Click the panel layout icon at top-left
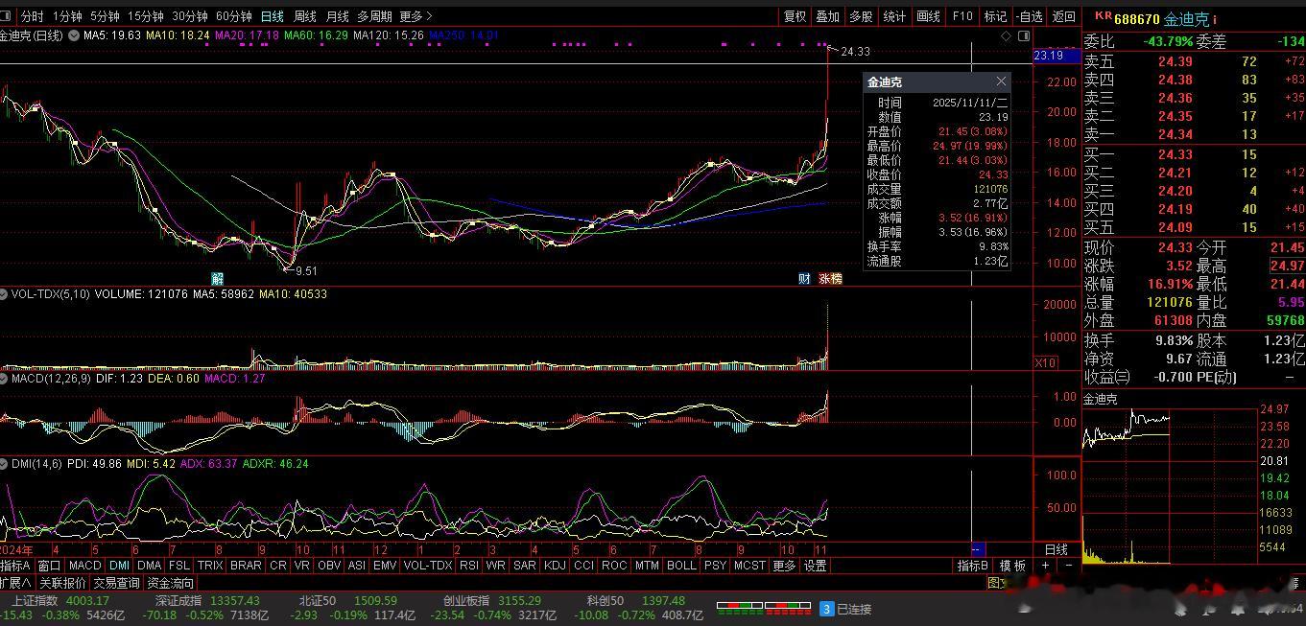This screenshot has width=1306, height=626. click(7, 15)
